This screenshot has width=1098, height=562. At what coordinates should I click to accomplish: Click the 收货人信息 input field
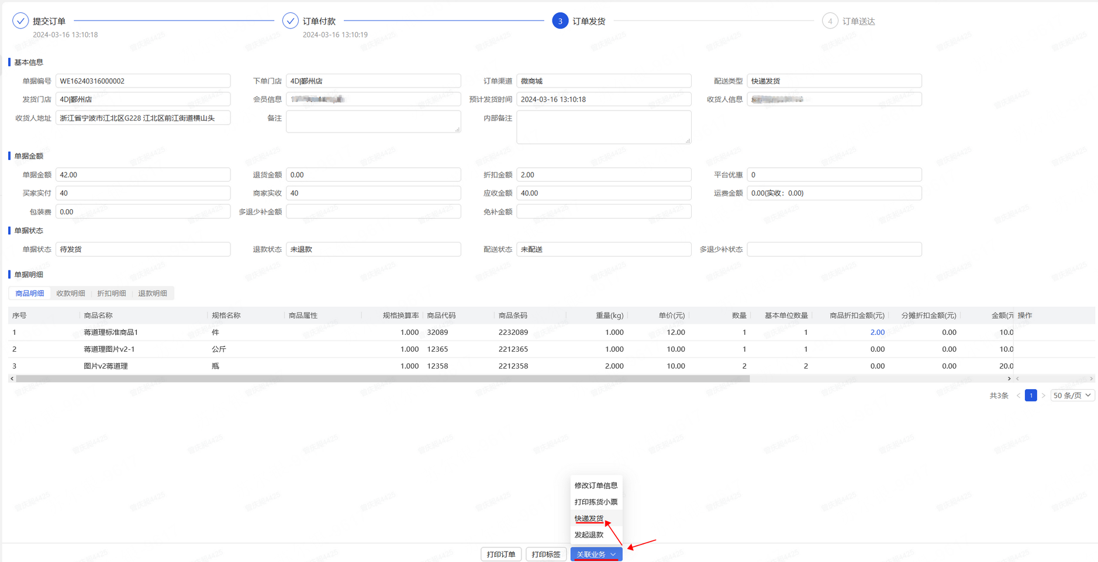834,99
